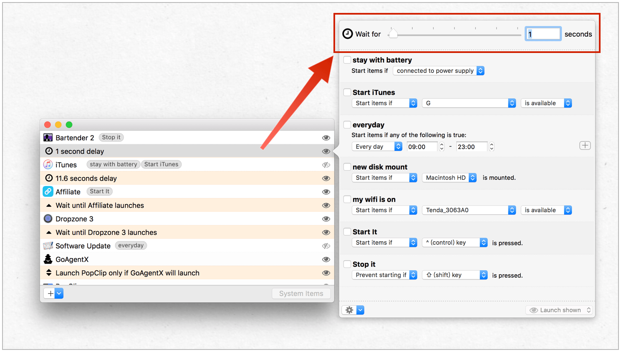Add condition with plus icon in everyday
Viewport: 621px width, 352px height.
click(585, 146)
